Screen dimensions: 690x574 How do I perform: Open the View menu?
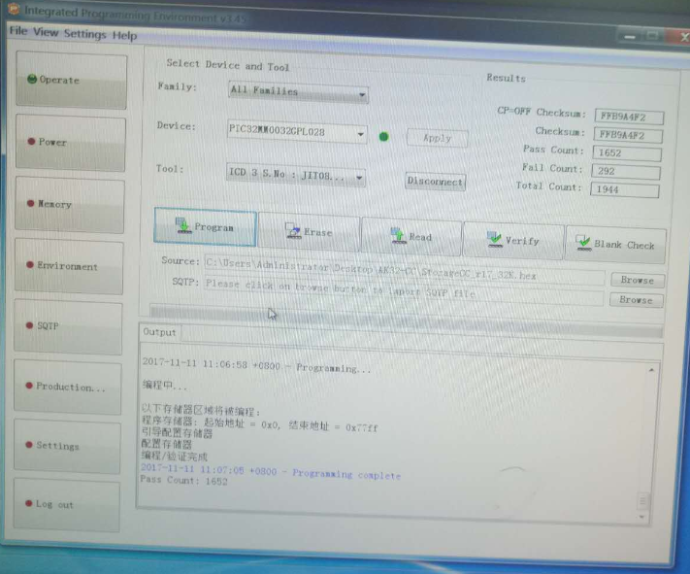(x=46, y=32)
